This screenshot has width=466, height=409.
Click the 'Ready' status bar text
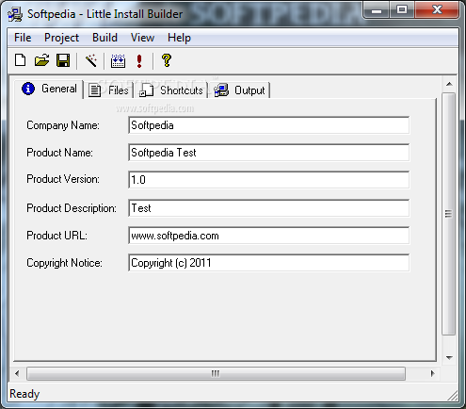point(24,394)
